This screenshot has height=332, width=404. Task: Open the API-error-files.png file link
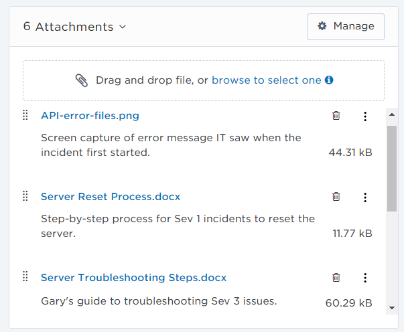click(x=90, y=116)
